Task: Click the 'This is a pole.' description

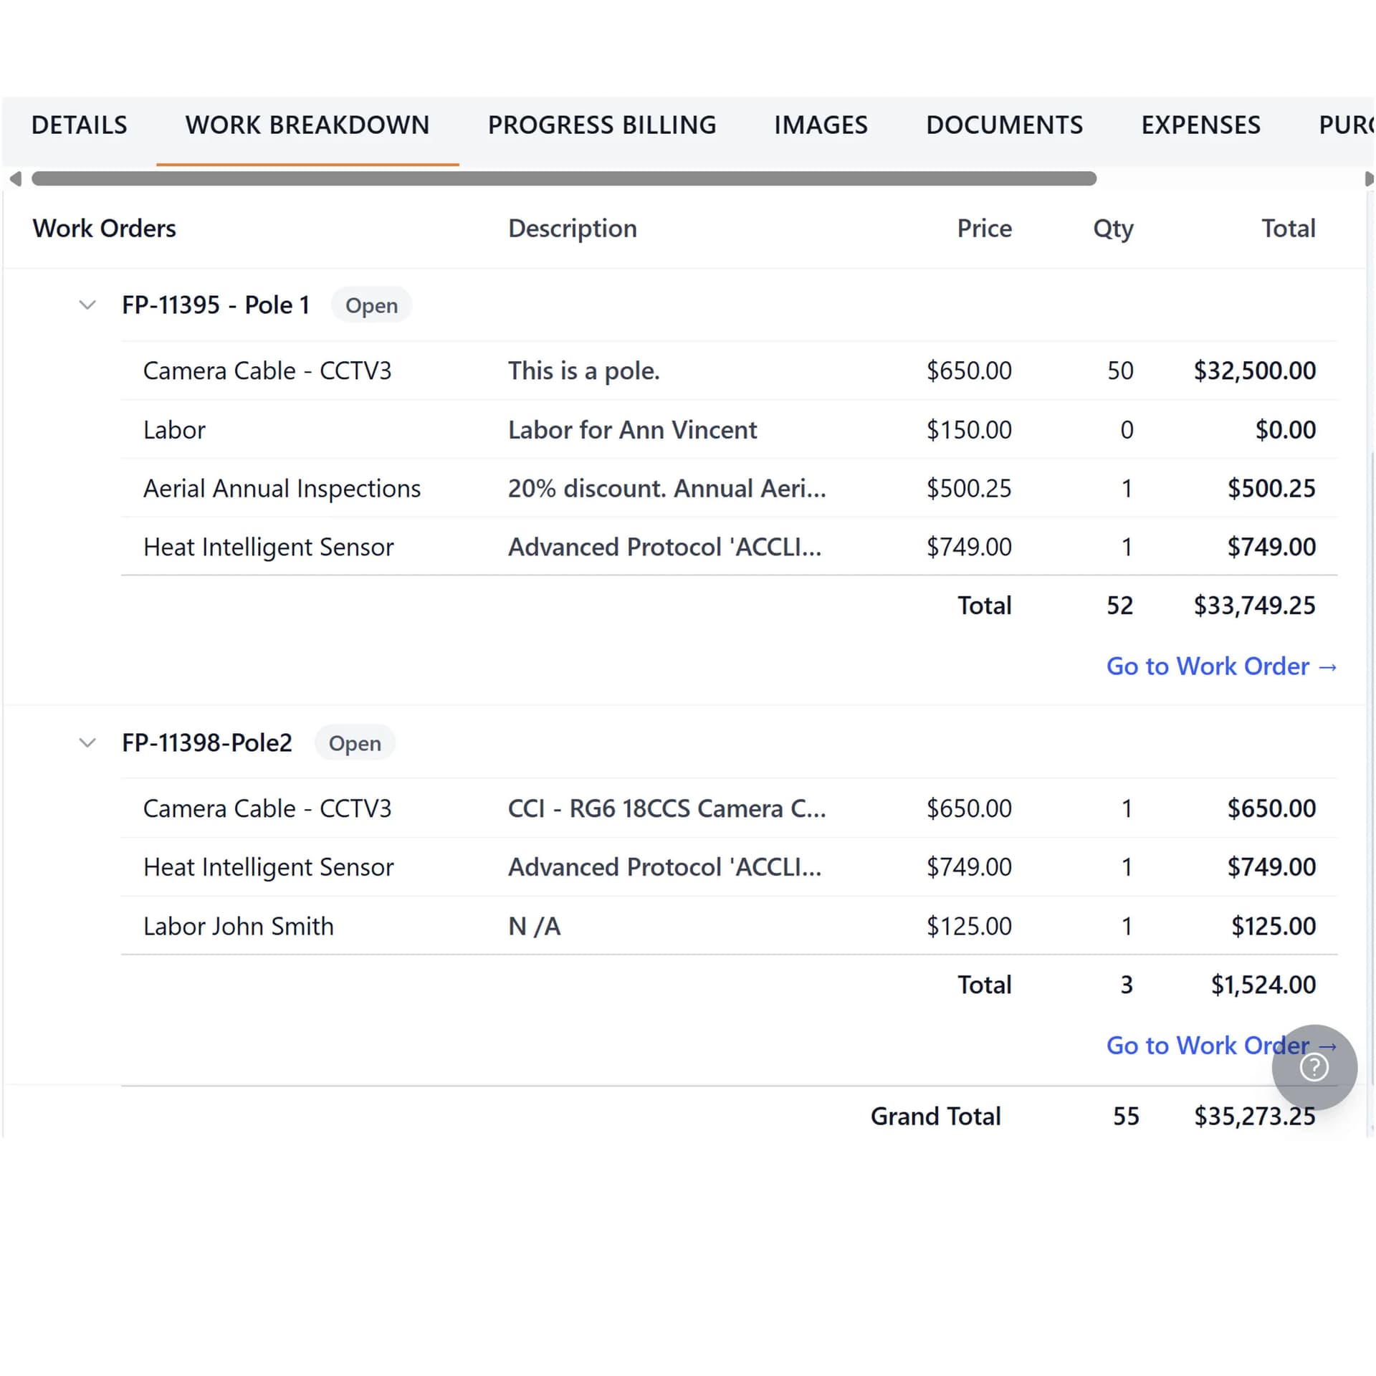Action: point(584,371)
